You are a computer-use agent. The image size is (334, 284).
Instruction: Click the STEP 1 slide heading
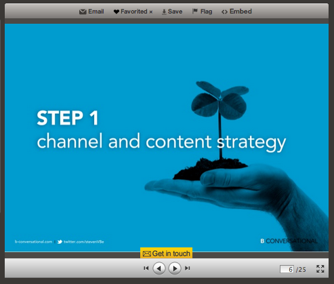68,118
